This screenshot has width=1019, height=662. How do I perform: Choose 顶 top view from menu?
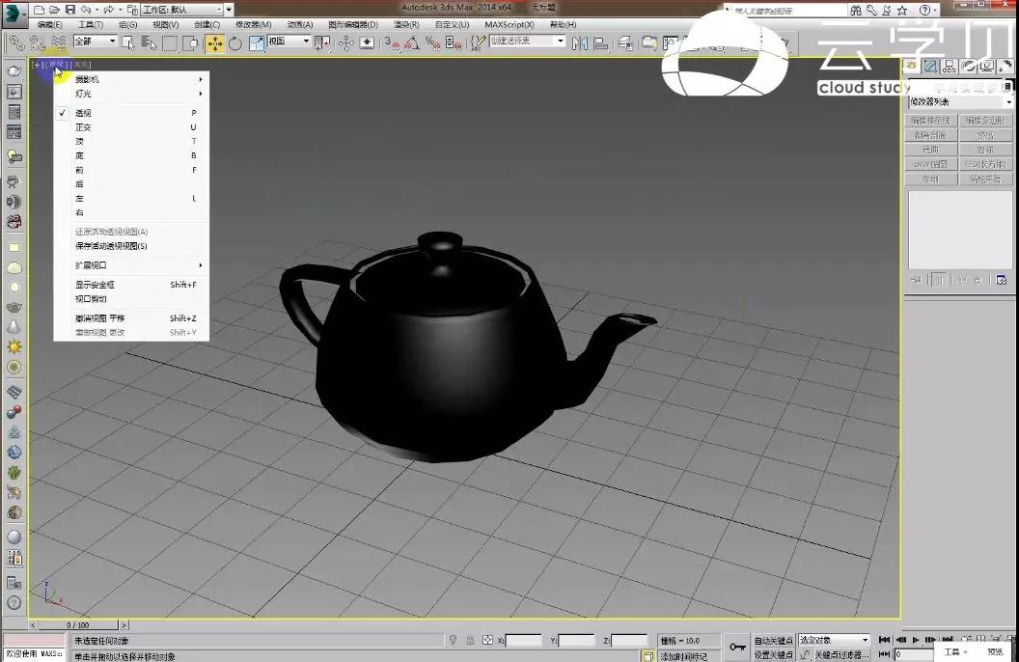(x=132, y=142)
